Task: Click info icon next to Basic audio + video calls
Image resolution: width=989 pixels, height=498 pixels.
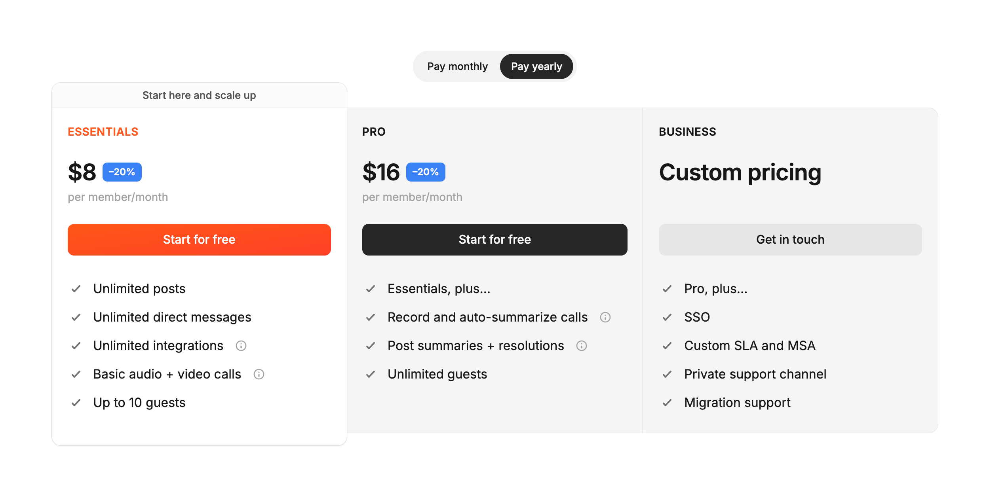Action: (x=259, y=374)
